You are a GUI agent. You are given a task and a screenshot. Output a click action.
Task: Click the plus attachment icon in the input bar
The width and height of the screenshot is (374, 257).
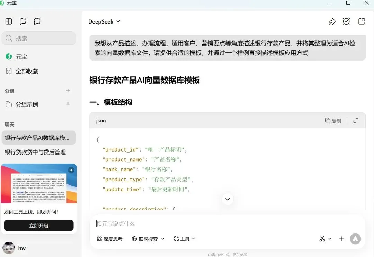(341, 239)
